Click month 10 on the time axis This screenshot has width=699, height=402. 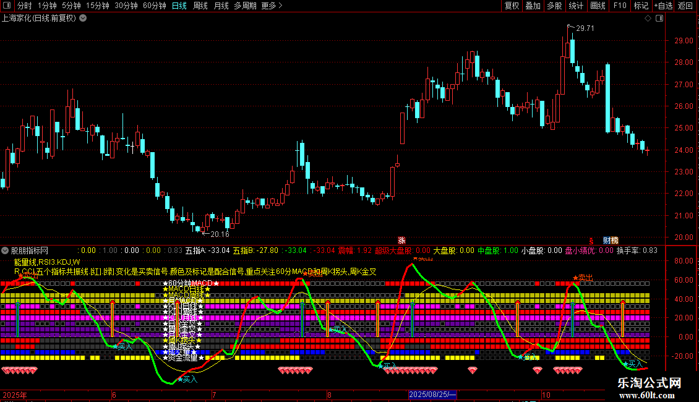pos(546,395)
